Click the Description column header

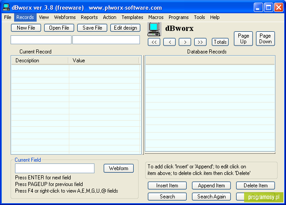pyautogui.click(x=40, y=61)
